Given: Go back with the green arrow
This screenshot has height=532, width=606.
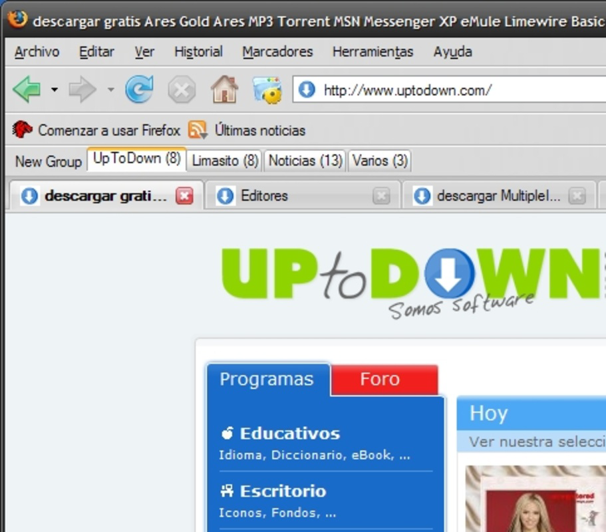Looking at the screenshot, I should click(x=27, y=89).
